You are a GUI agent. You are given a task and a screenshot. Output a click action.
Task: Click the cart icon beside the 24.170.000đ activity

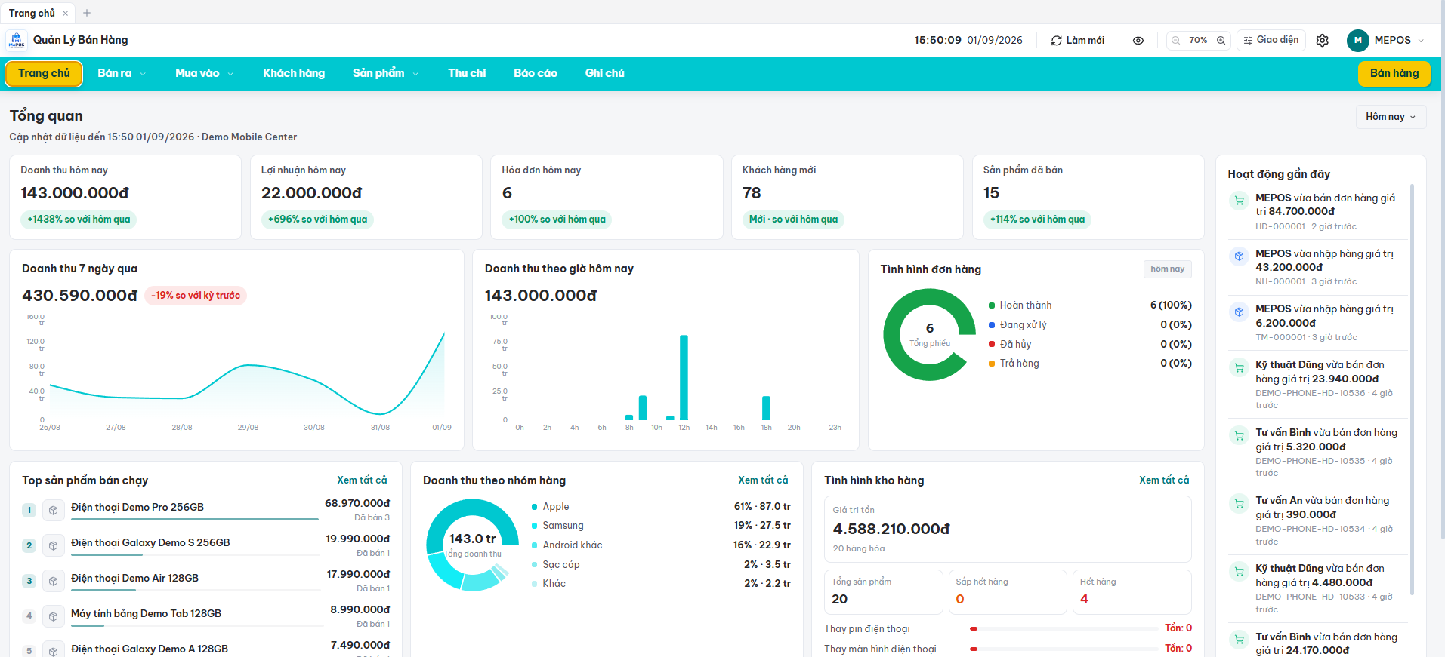[1239, 640]
